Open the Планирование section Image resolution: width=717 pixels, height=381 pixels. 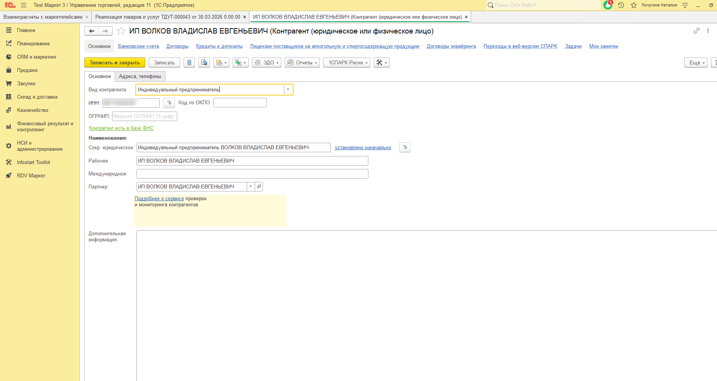(x=40, y=44)
